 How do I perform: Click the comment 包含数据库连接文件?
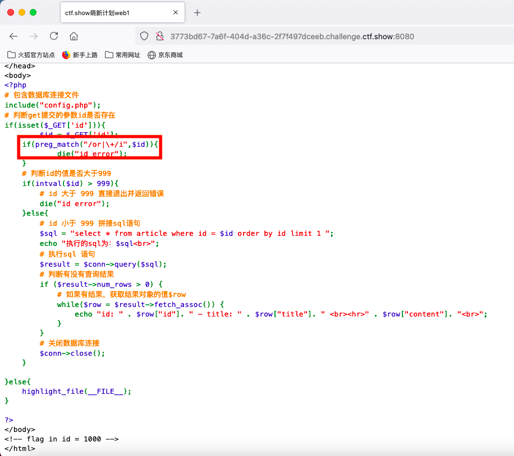[42, 95]
